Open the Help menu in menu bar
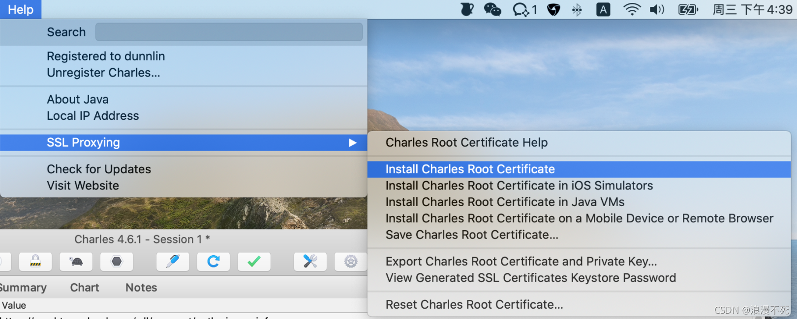Image resolution: width=797 pixels, height=319 pixels. pos(21,9)
